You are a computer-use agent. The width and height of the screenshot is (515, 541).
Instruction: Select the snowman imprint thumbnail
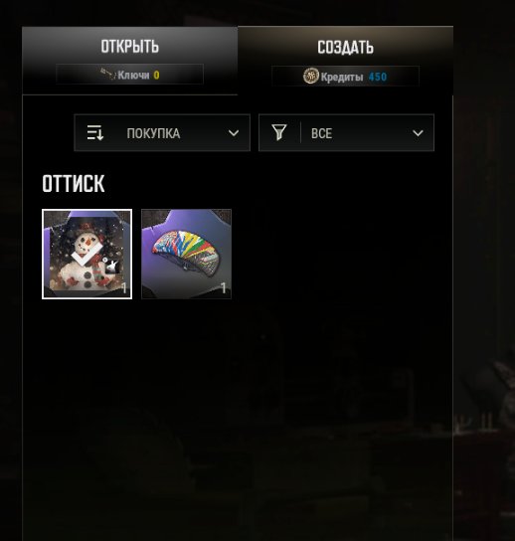point(86,254)
